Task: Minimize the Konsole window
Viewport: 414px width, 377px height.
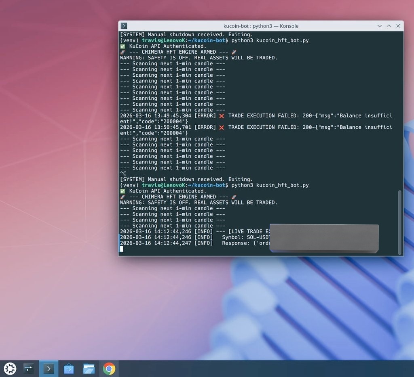Action: (x=379, y=26)
